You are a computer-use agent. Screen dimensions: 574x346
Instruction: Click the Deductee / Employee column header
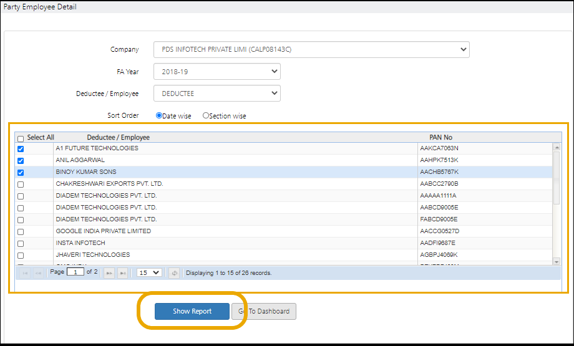tap(119, 137)
